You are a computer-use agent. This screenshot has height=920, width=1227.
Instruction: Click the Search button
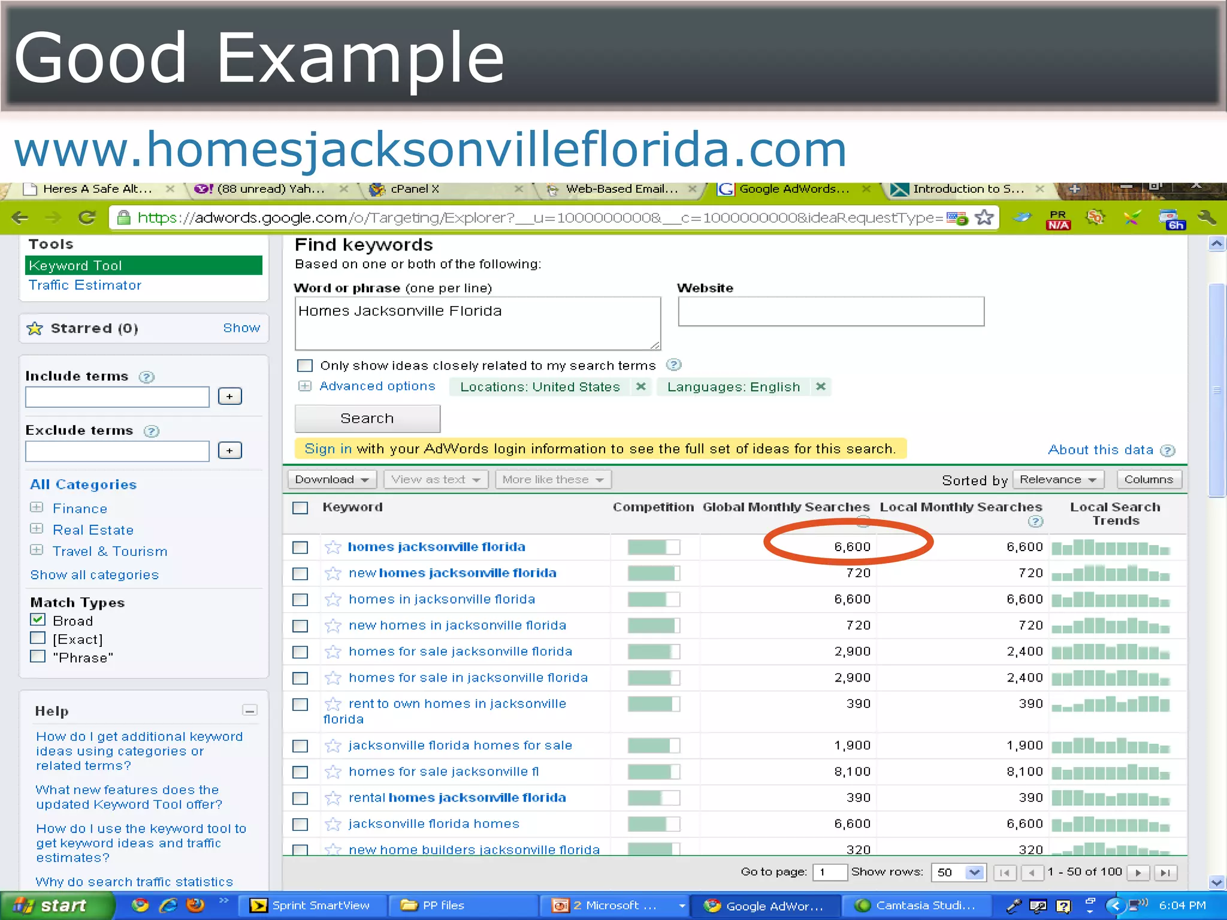tap(367, 419)
